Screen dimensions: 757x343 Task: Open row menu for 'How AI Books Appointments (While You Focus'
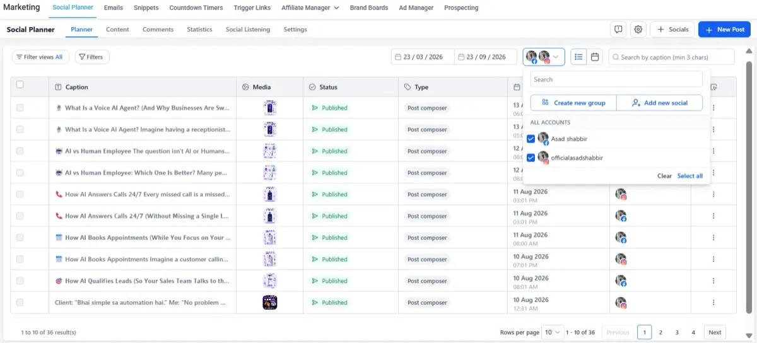pos(713,238)
